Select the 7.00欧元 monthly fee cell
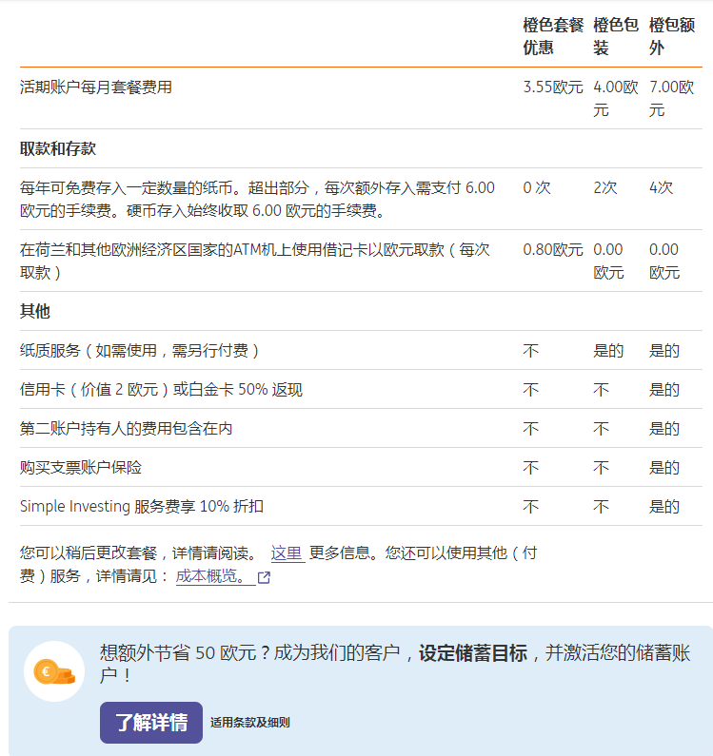Viewport: 713px width, 756px height. tap(670, 98)
